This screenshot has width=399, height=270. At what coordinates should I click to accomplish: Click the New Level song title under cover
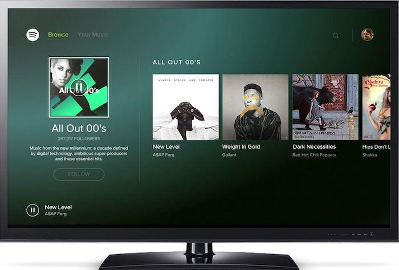point(166,147)
